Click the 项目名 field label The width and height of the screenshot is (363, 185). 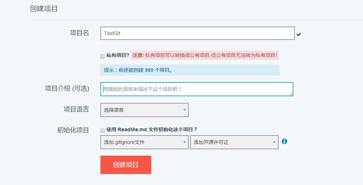click(x=80, y=33)
